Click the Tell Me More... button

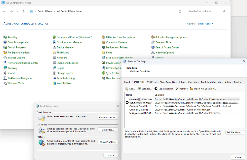235,133
